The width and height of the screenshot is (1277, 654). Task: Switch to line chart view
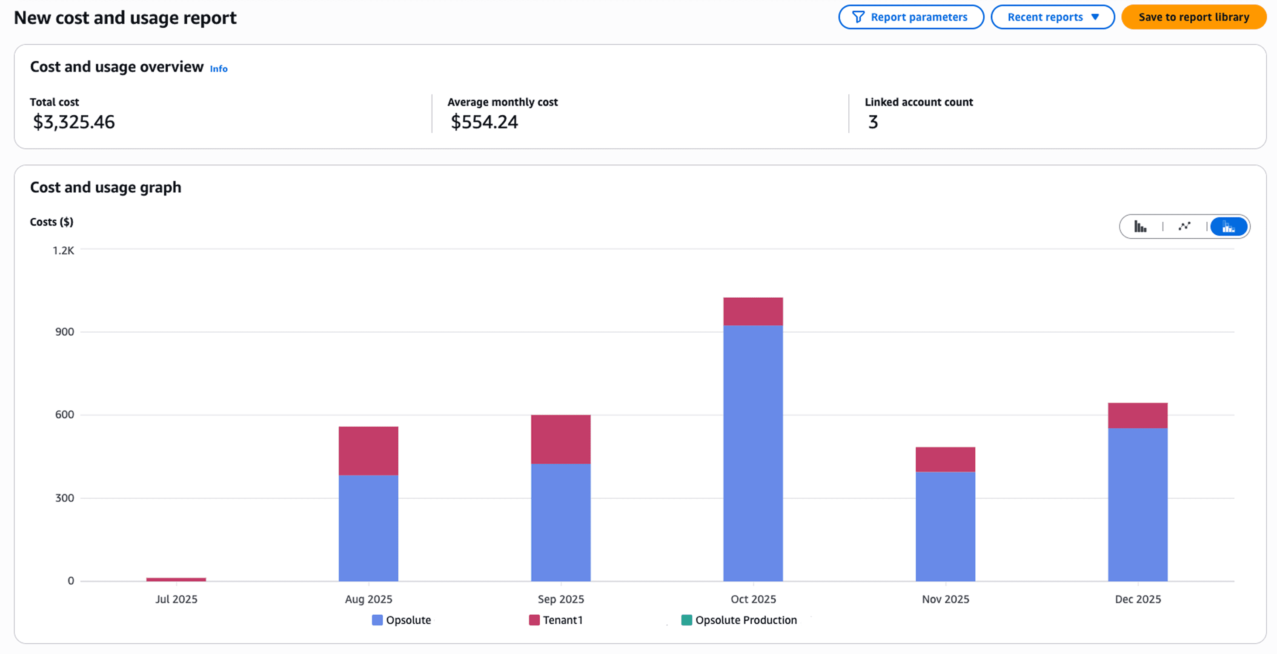(1184, 227)
